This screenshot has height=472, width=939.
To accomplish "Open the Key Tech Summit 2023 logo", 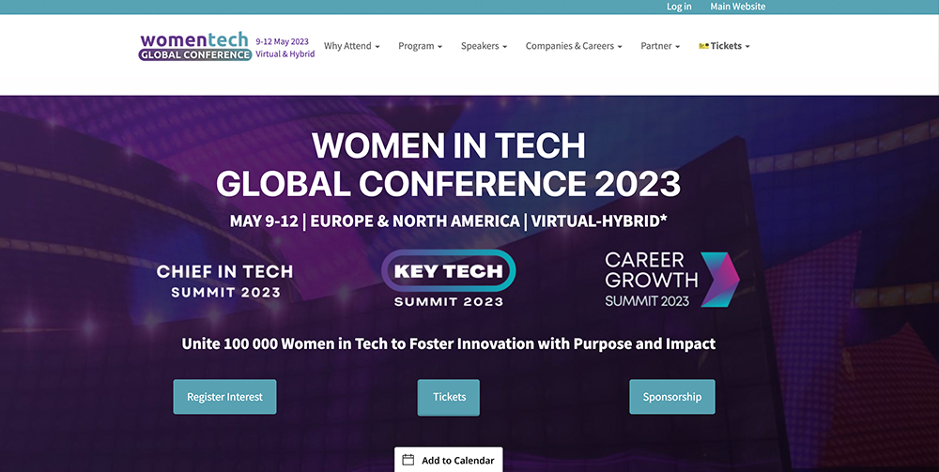I will pyautogui.click(x=449, y=278).
